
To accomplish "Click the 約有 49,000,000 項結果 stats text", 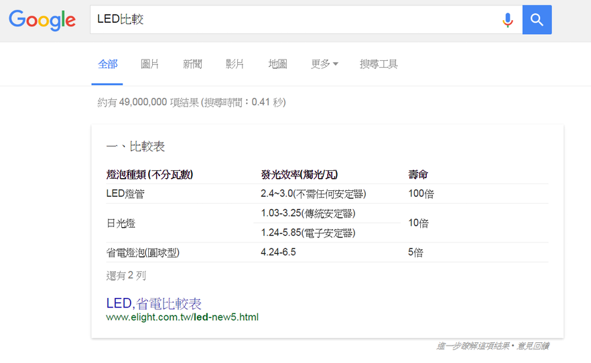I will click(192, 102).
